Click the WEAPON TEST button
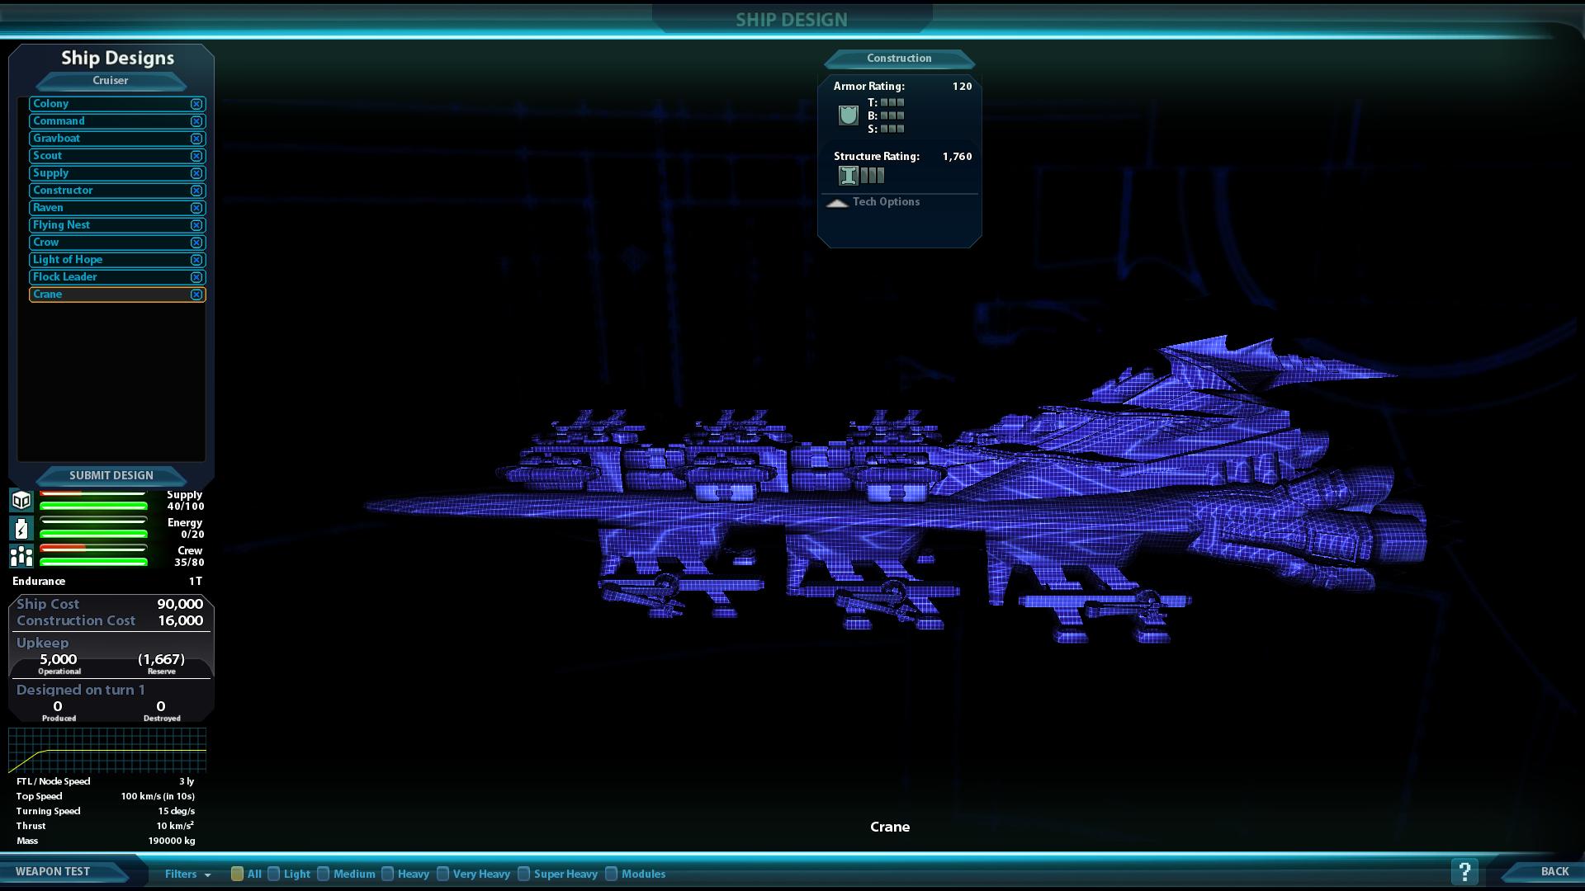Screen dimensions: 1585x891 coord(53,871)
